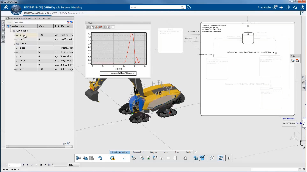This screenshot has width=307, height=172.
Task: Click the blue cube with arrows icon
Action: pos(202,158)
